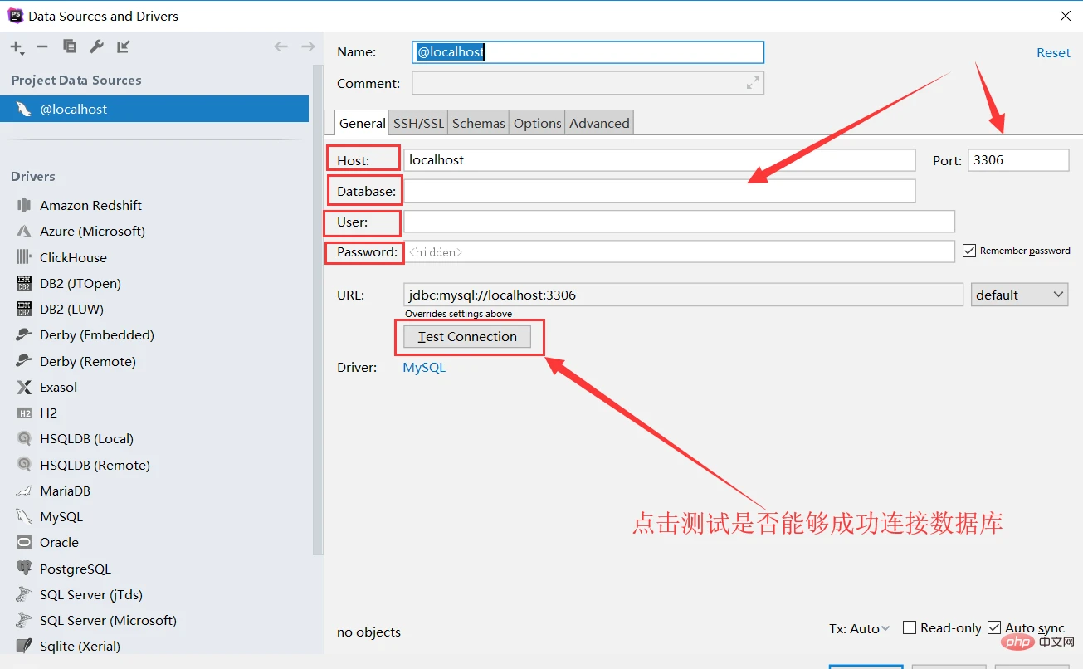Click the MySQL driver link
The image size is (1083, 669).
click(x=424, y=367)
